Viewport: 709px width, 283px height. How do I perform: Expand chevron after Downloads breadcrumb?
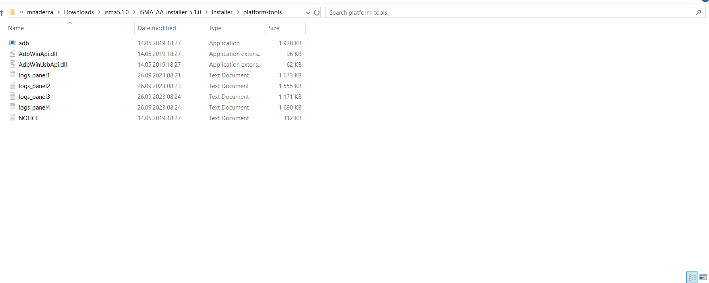(99, 12)
